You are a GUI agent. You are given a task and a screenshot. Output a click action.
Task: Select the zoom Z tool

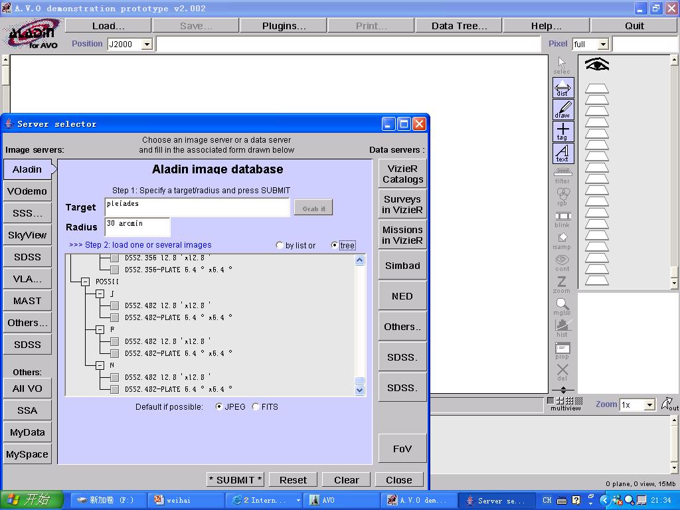pos(562,285)
